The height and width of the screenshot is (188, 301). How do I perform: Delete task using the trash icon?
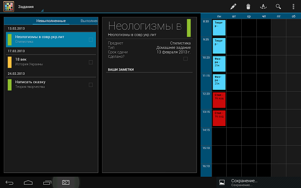tap(248, 7)
